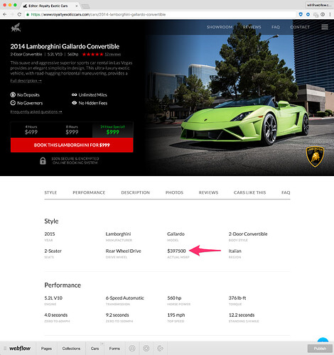Image resolution: width=334 pixels, height=355 pixels.
Task: Click the browser forward arrow
Action: (x=12, y=14)
